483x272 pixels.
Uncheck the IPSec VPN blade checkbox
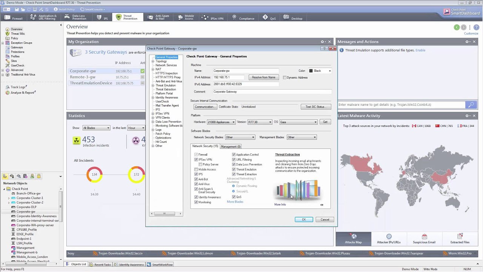[x=196, y=160]
